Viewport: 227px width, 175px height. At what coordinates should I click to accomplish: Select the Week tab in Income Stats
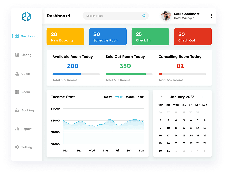tap(119, 97)
